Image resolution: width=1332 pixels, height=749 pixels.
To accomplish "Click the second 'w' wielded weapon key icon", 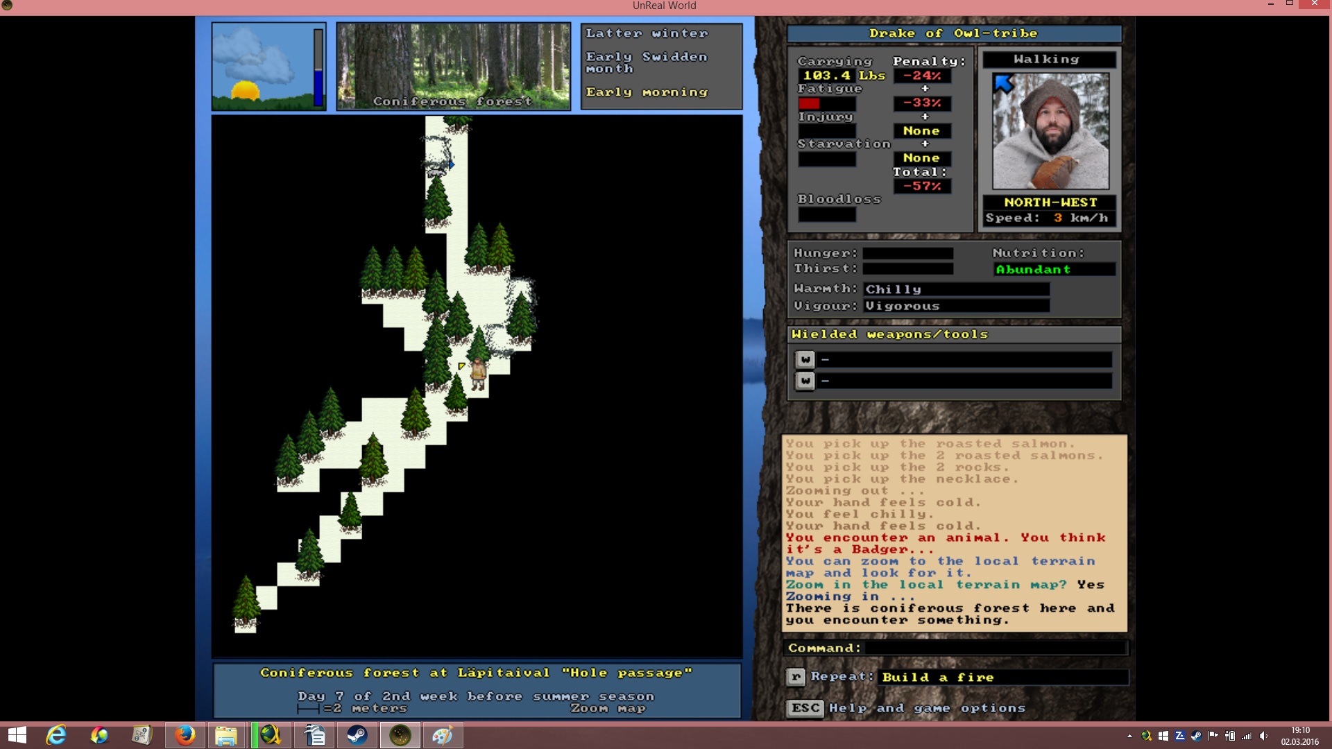I will point(805,381).
